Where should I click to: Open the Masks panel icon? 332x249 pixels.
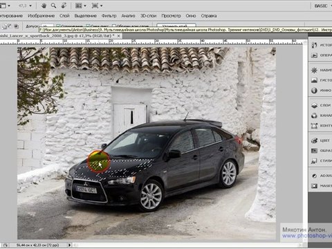click(x=314, y=186)
